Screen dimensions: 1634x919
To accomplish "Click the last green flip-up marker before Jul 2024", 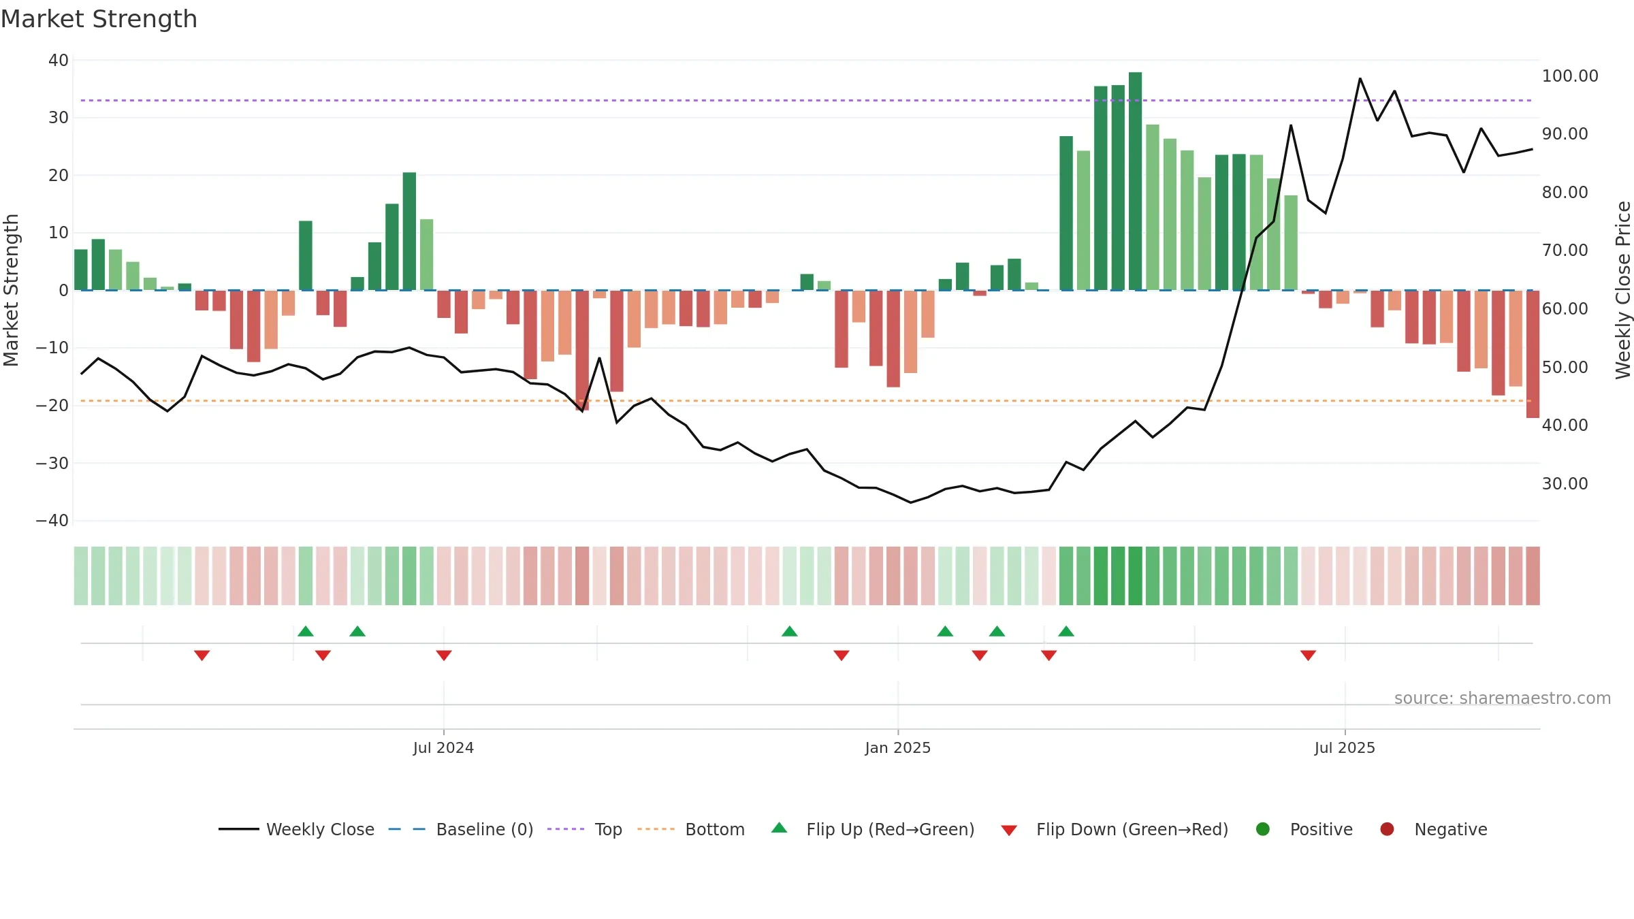I will point(357,631).
